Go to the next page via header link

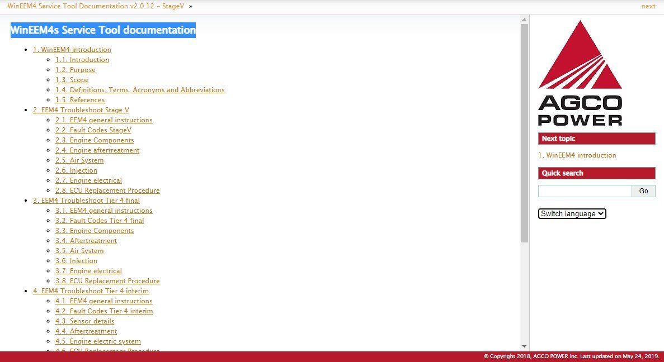[x=648, y=6]
